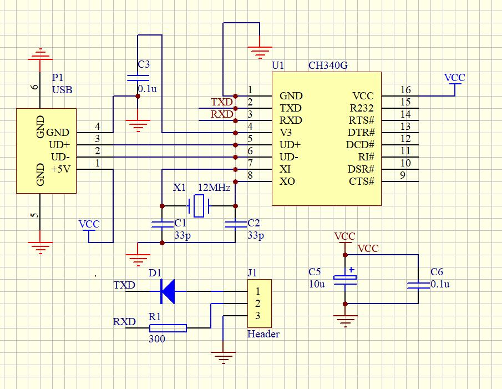This screenshot has height=389, width=502.
Task: Click the +5V pin name on USB connector
Action: [x=61, y=169]
